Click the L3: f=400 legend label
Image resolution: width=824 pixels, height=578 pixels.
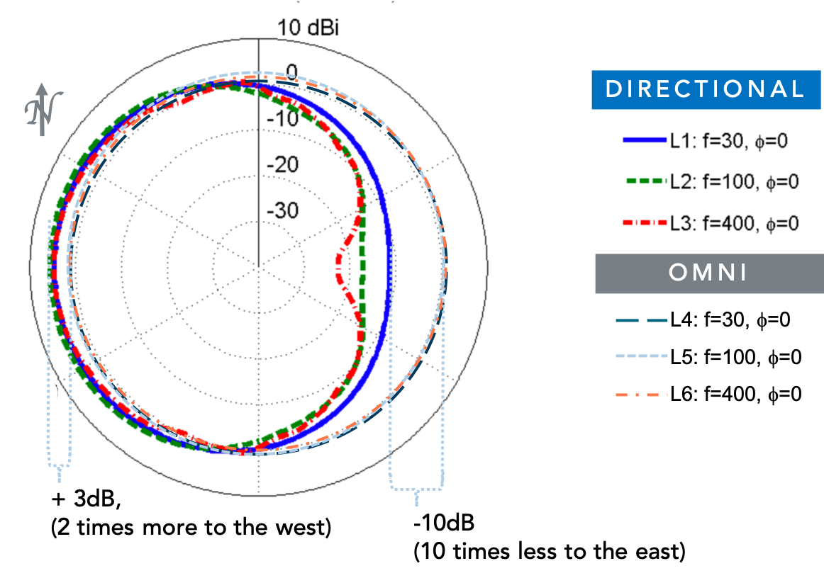point(734,223)
